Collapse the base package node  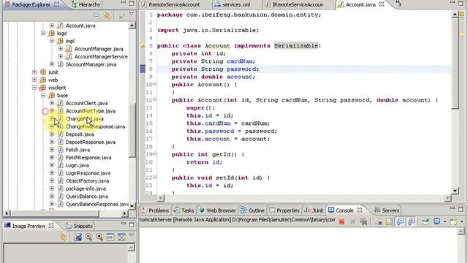[43, 96]
